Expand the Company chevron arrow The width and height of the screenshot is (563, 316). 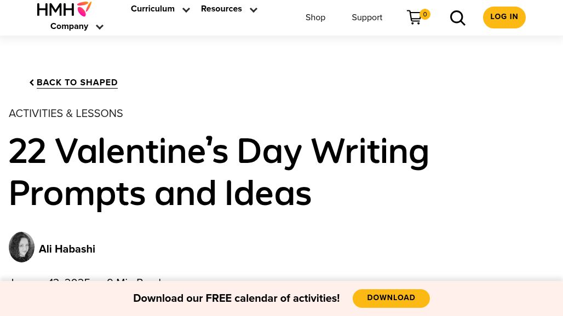pyautogui.click(x=100, y=27)
